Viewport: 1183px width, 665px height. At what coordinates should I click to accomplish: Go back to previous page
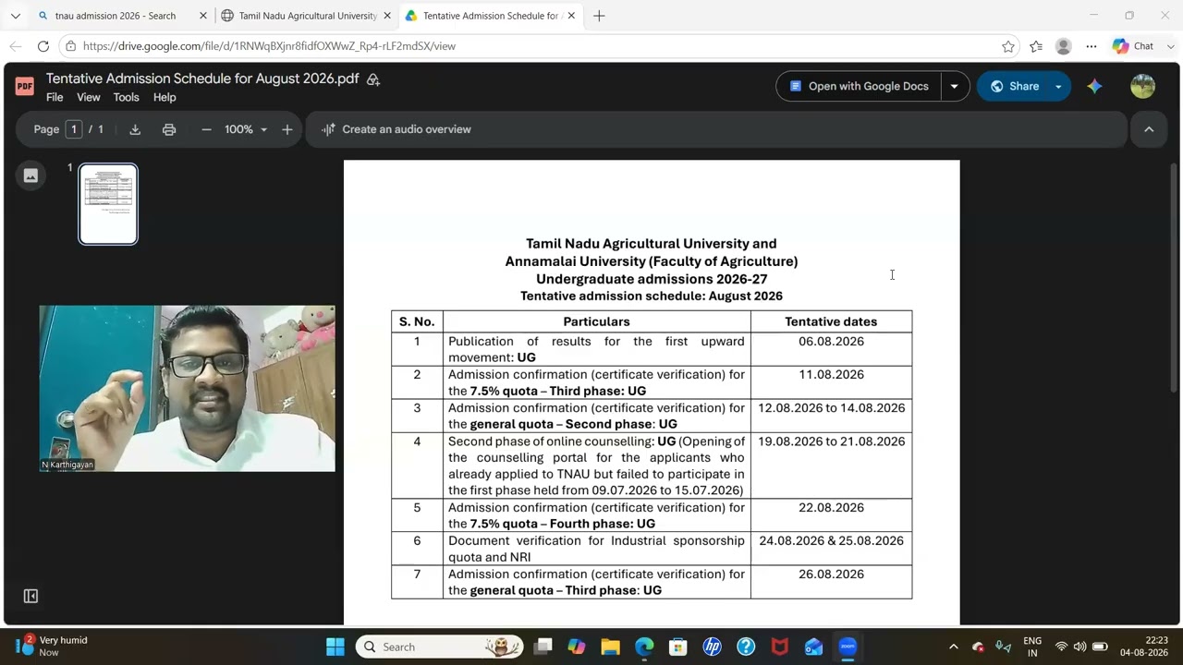coord(15,46)
